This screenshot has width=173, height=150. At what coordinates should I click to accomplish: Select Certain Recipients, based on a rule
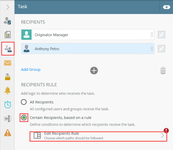(24, 118)
